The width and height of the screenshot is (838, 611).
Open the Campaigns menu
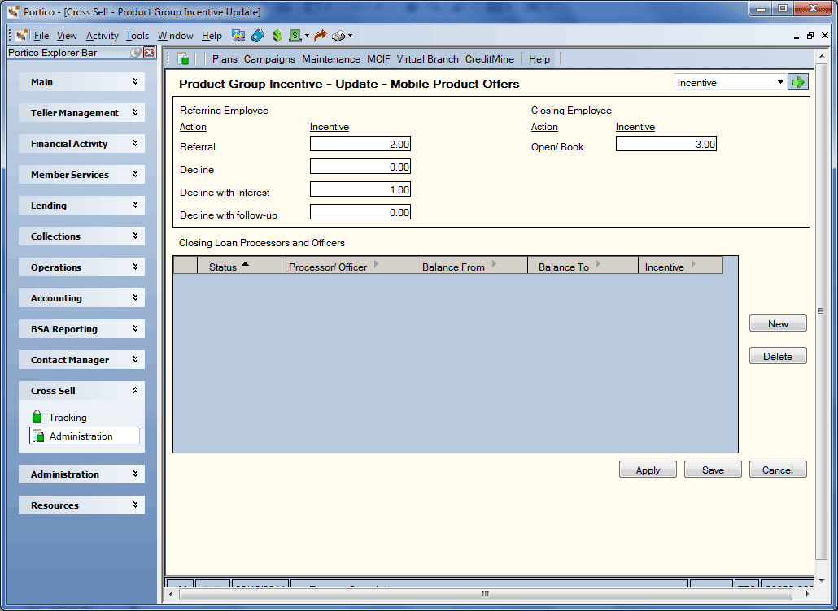pos(269,59)
